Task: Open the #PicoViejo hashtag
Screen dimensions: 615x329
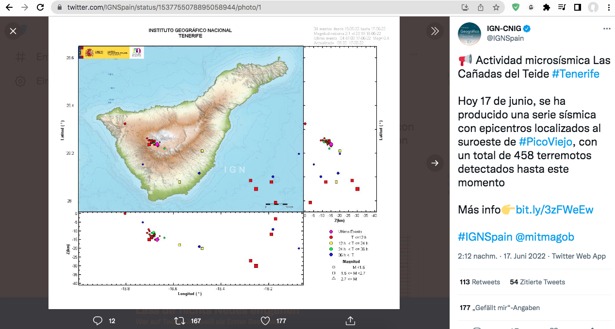Action: (546, 142)
